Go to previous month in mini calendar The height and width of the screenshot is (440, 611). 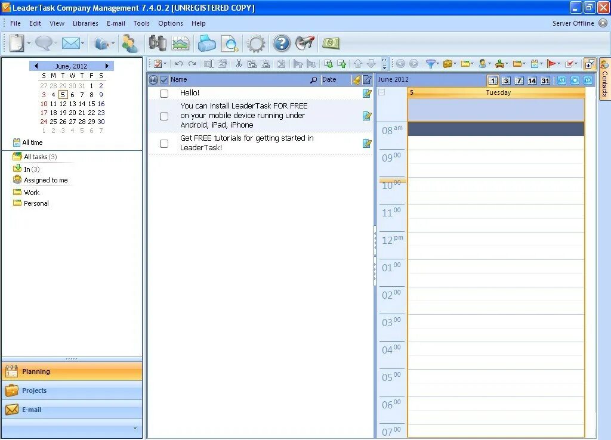point(36,66)
